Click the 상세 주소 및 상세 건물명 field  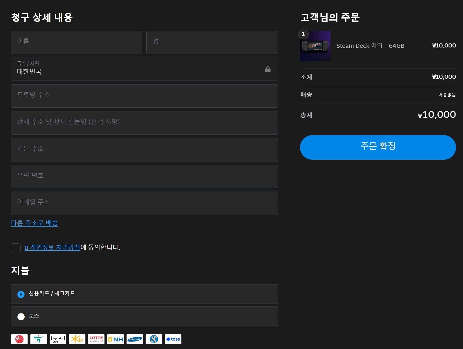(144, 123)
